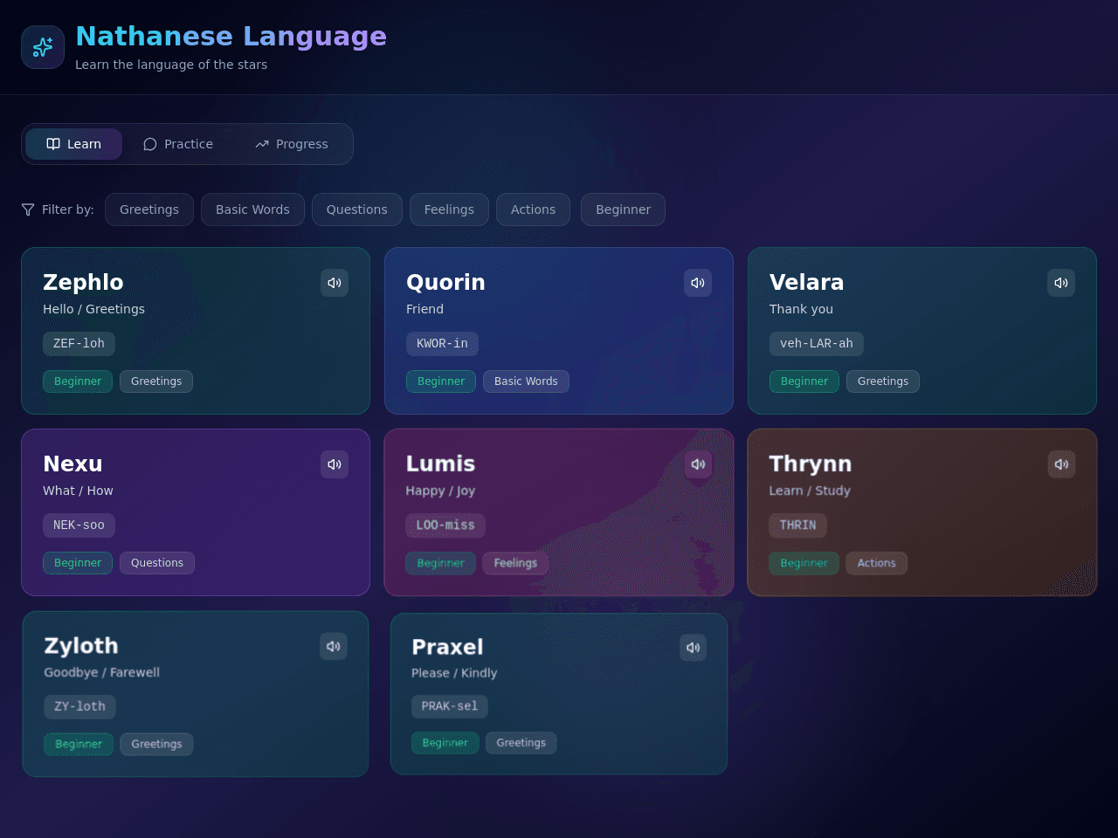Click the Nathanese Language title
This screenshot has width=1118, height=838.
(x=231, y=37)
